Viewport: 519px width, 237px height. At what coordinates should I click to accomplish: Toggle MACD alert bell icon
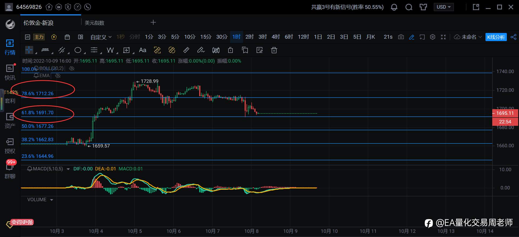coord(30,169)
